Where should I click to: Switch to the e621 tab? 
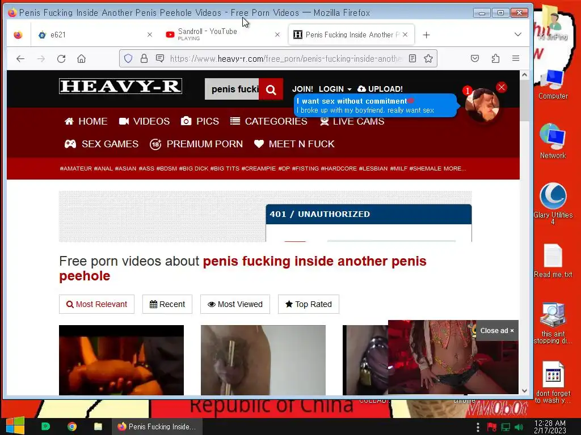pyautogui.click(x=95, y=35)
